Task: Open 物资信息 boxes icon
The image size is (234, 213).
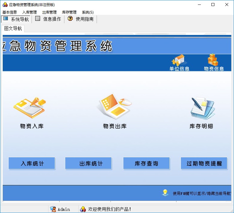Action: [x=213, y=60]
